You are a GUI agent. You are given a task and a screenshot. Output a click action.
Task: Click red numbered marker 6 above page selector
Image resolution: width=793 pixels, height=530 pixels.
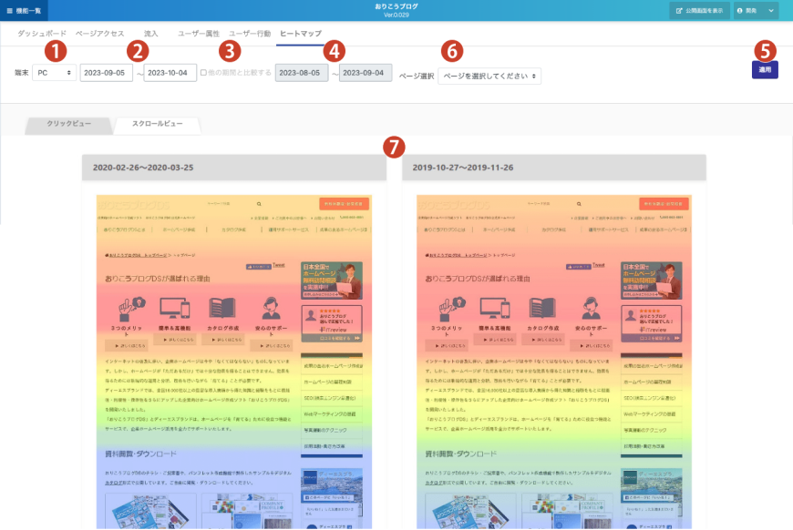tap(452, 51)
